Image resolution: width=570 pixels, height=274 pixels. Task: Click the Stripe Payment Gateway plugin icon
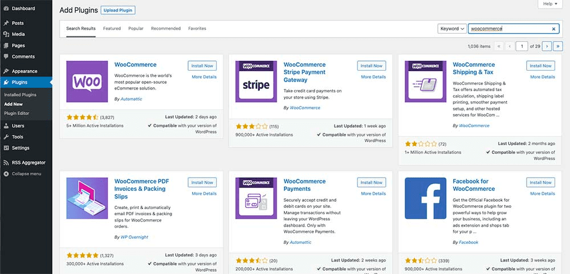(x=256, y=81)
